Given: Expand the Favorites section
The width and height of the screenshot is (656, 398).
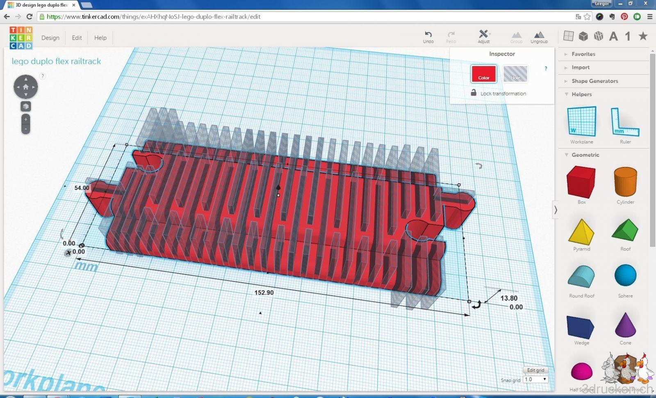Looking at the screenshot, I should click(583, 54).
